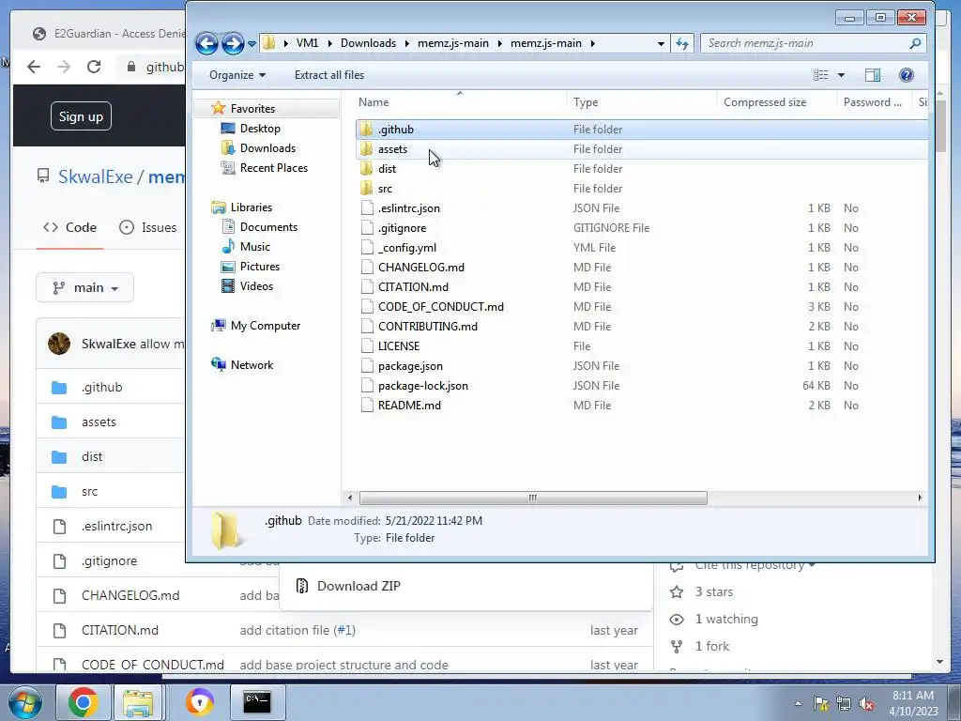Open Command Prompt from taskbar
961x721 pixels.
[x=257, y=702]
